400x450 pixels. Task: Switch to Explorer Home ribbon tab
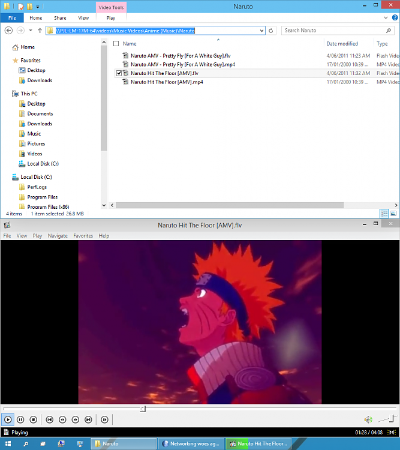coord(36,18)
